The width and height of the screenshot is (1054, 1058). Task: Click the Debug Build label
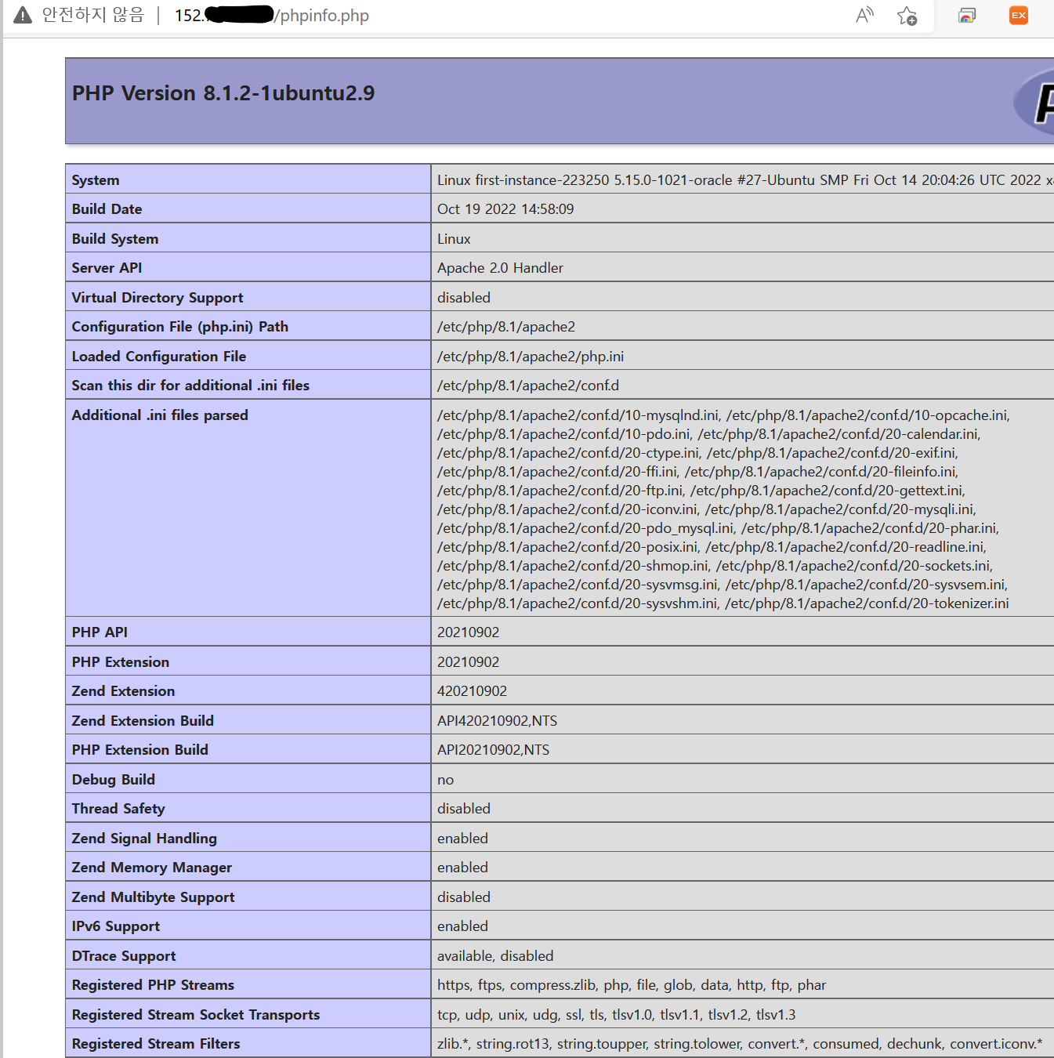(x=114, y=780)
